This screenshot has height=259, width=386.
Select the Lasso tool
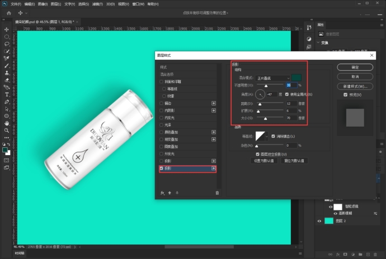pos(7,44)
